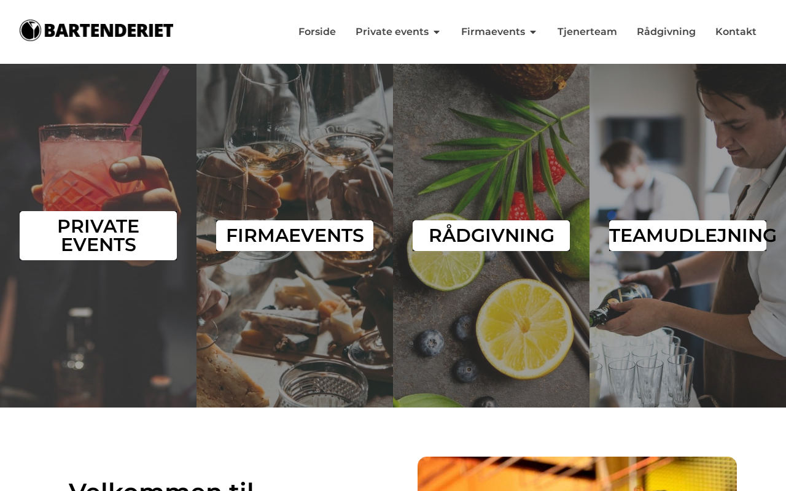Click the PRIVATE EVENTS banner button
This screenshot has height=491, width=786.
pyautogui.click(x=98, y=236)
